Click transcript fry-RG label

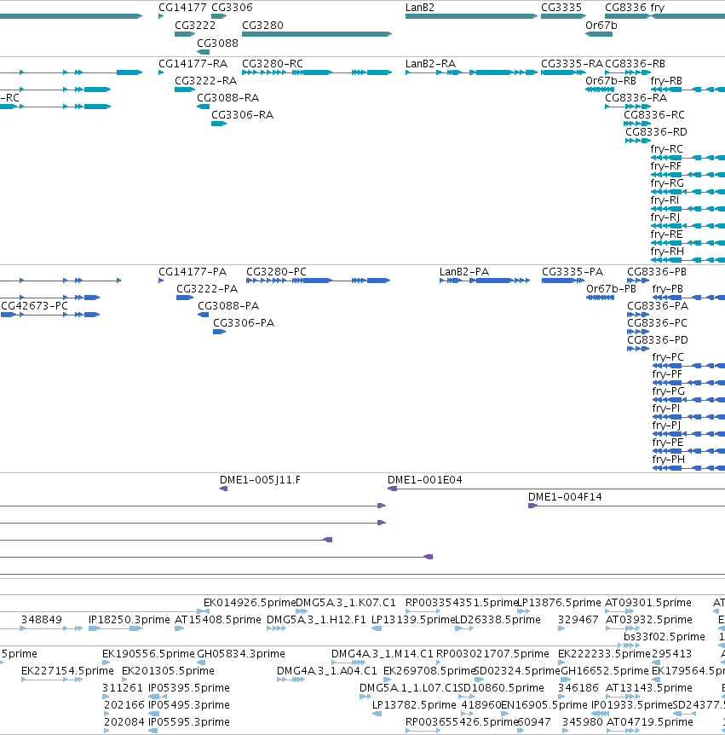click(x=667, y=183)
